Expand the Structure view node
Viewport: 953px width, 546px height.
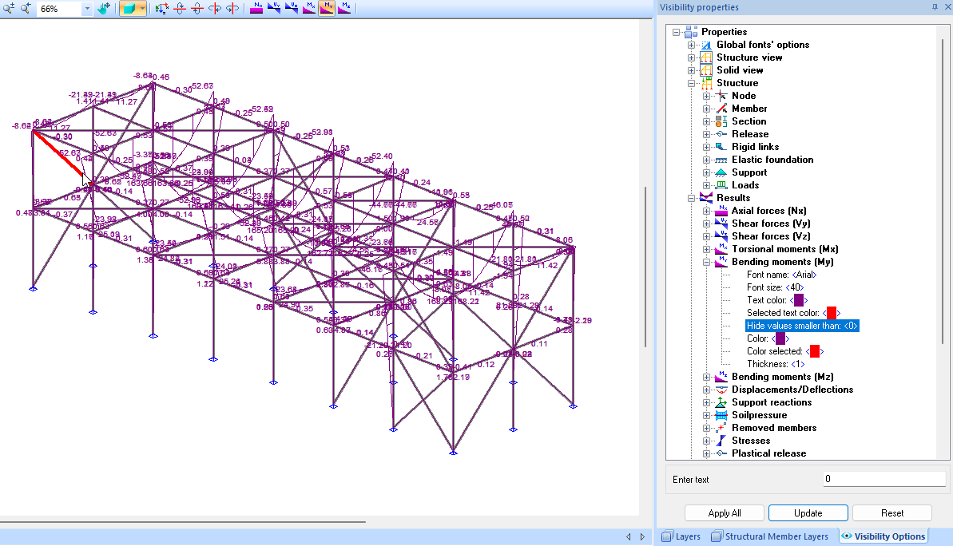691,57
